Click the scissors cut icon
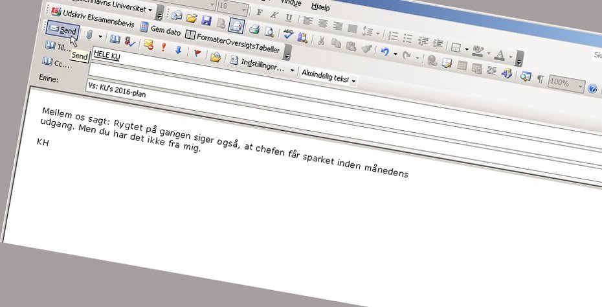Viewport: 602px width, 307px height. pos(321,40)
